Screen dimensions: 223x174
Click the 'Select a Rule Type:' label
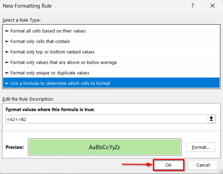(x=22, y=20)
